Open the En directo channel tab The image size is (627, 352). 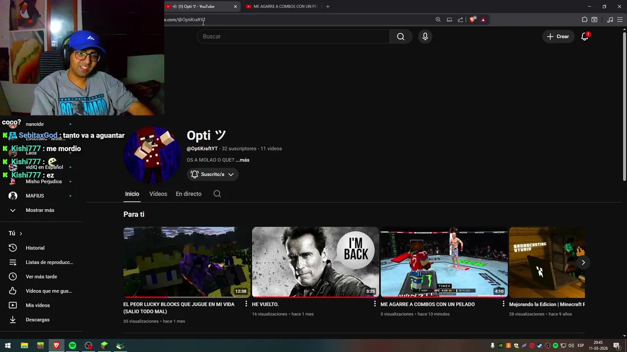coord(189,194)
